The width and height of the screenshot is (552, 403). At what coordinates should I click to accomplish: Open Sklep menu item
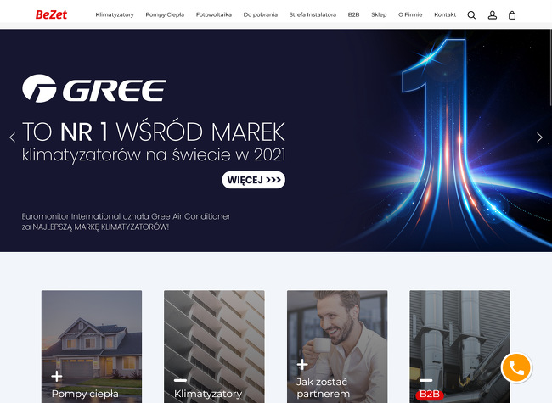click(x=379, y=14)
